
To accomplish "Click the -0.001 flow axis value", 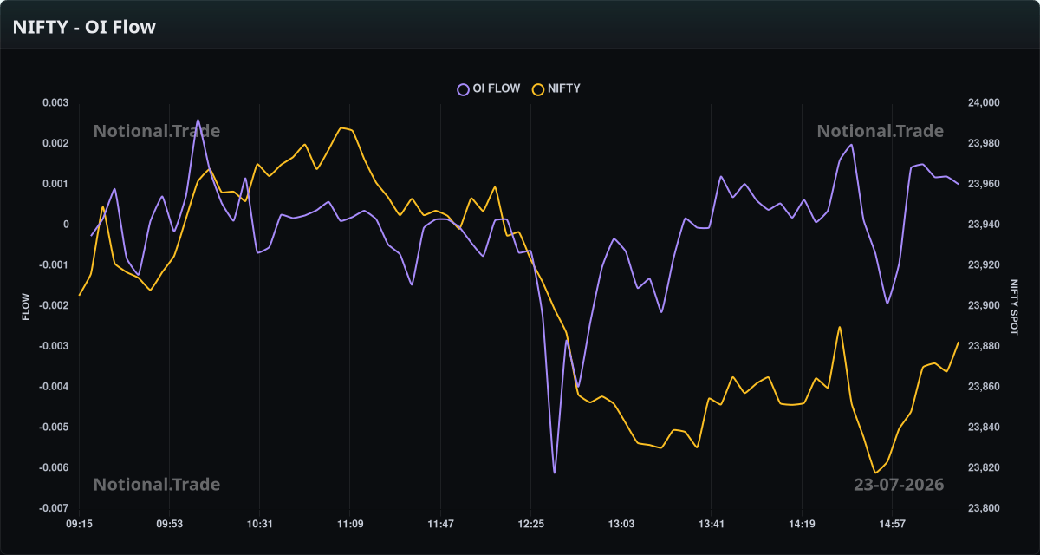I will pyautogui.click(x=54, y=265).
